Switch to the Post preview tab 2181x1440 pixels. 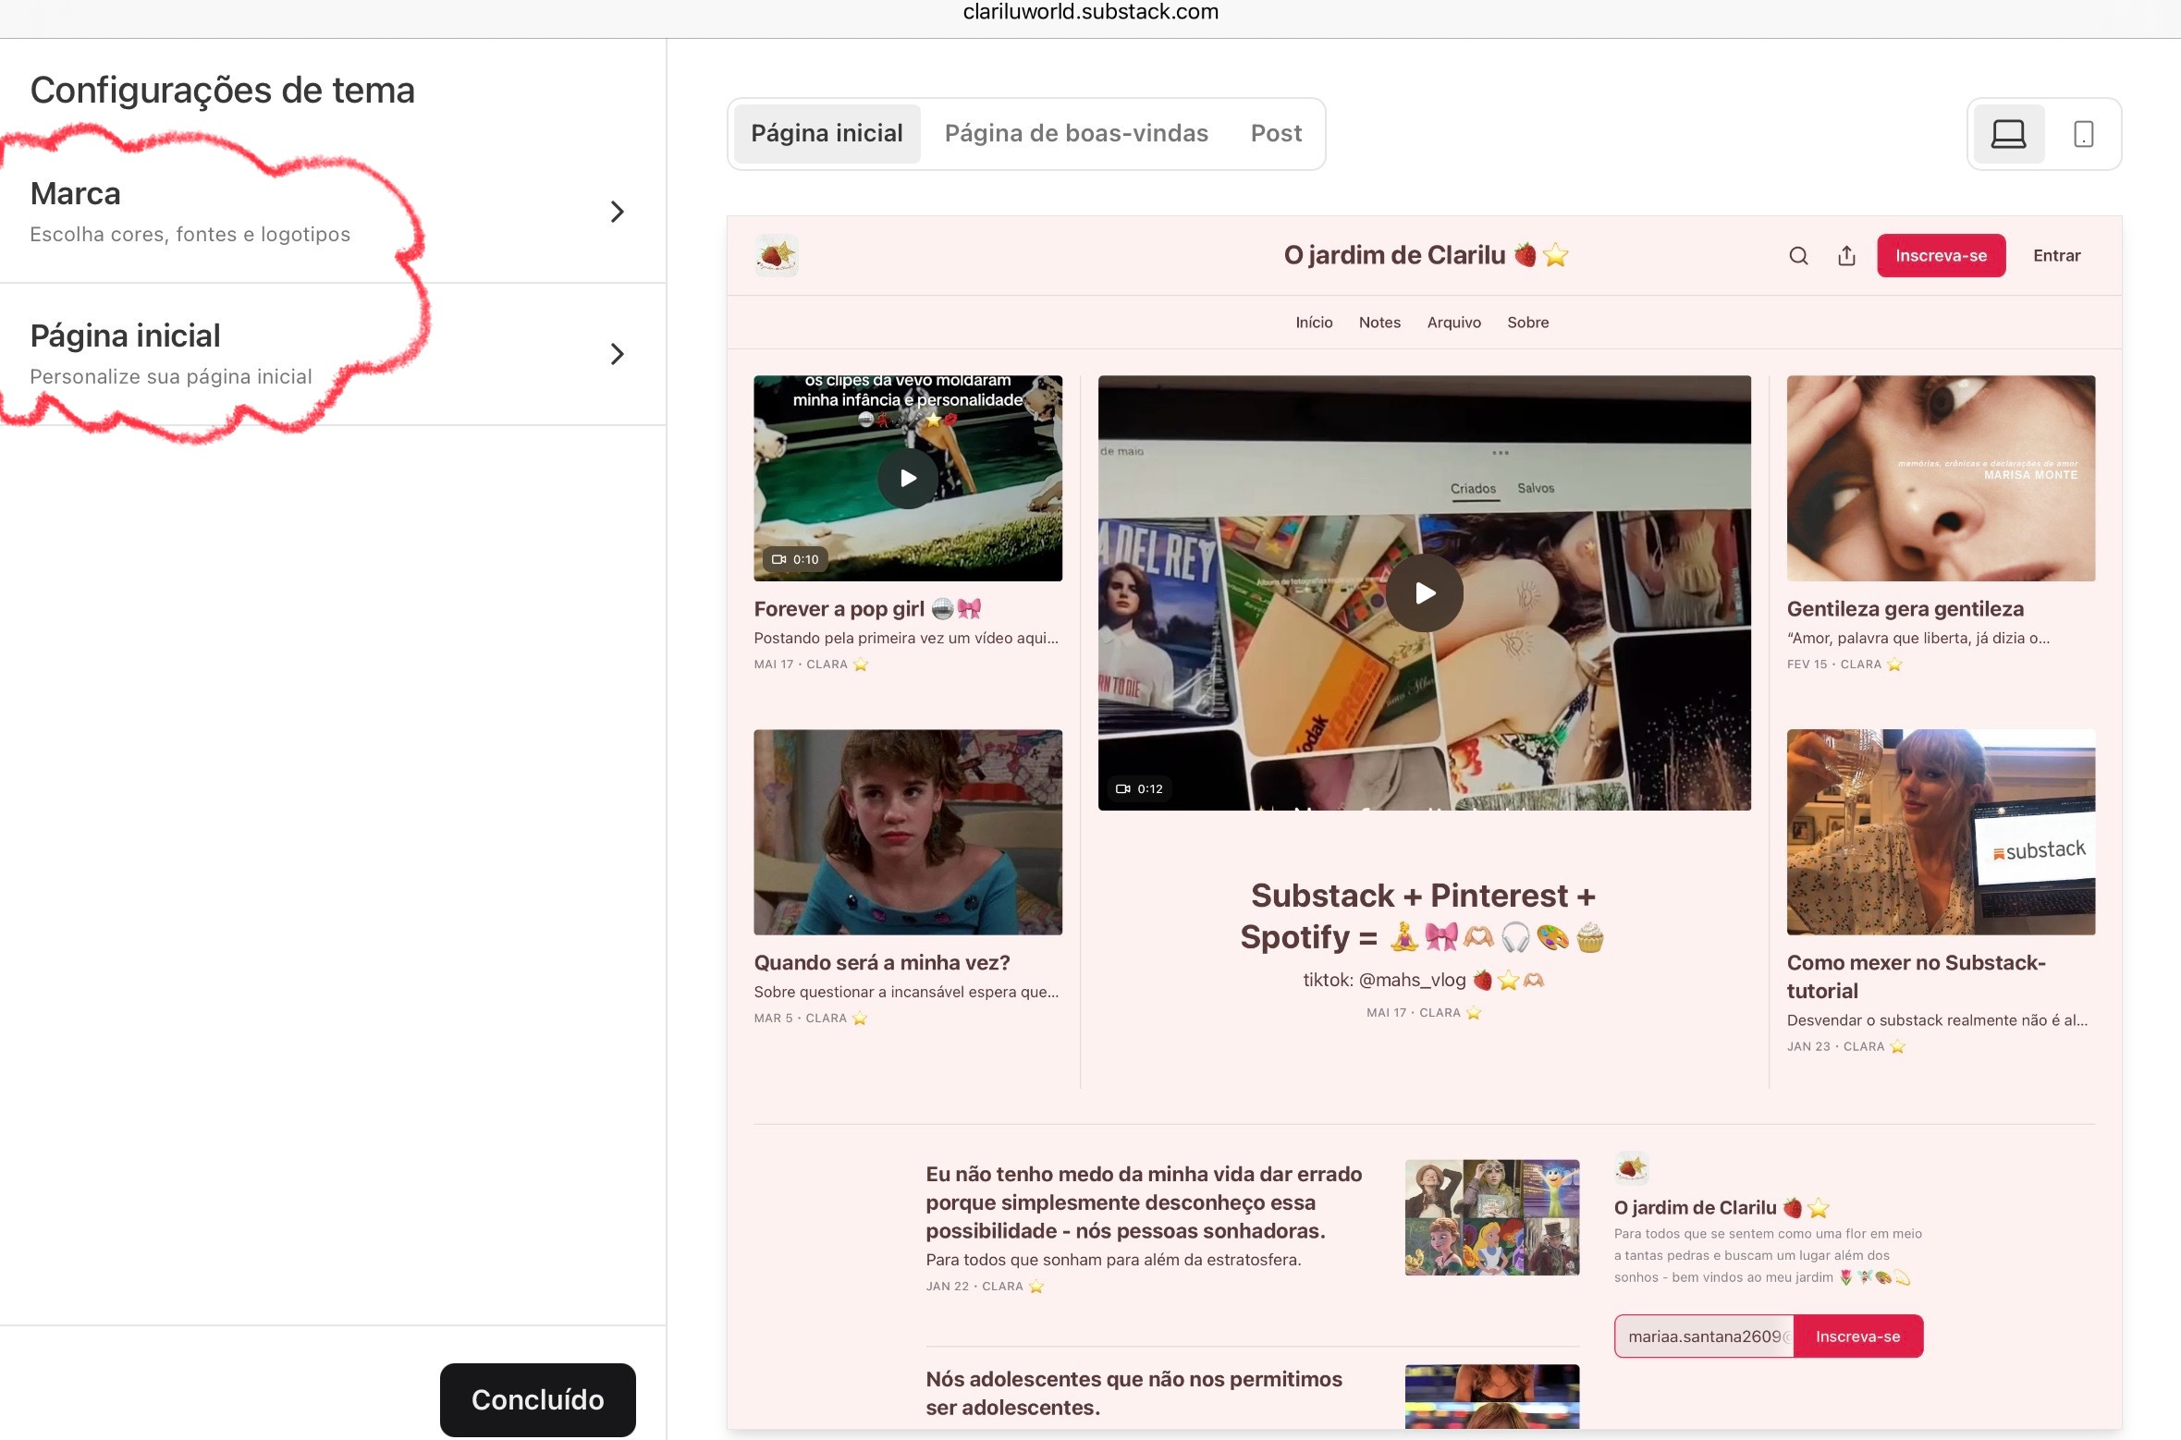click(x=1276, y=134)
